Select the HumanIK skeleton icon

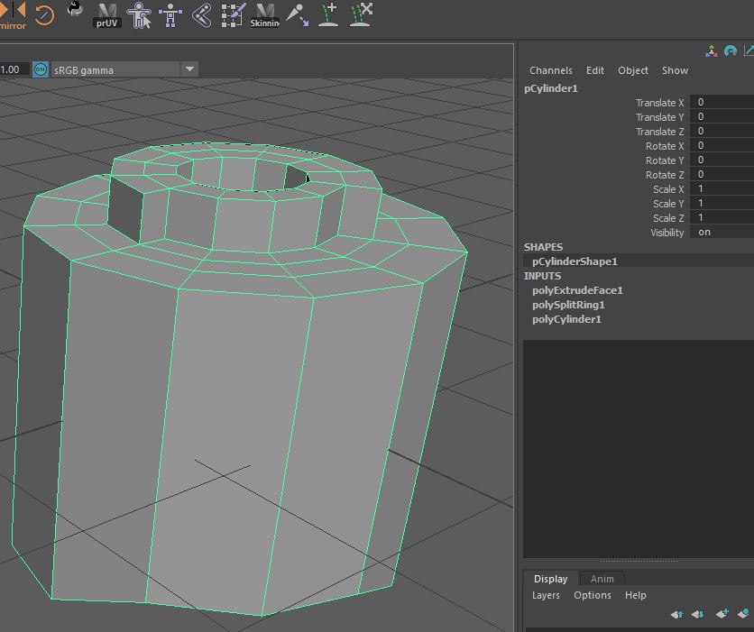tap(170, 14)
